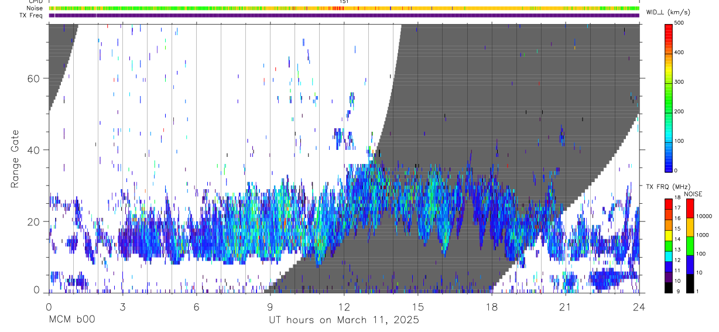
Task: Click the 9 MHz tick in TX FRQ legend
Action: (x=677, y=292)
